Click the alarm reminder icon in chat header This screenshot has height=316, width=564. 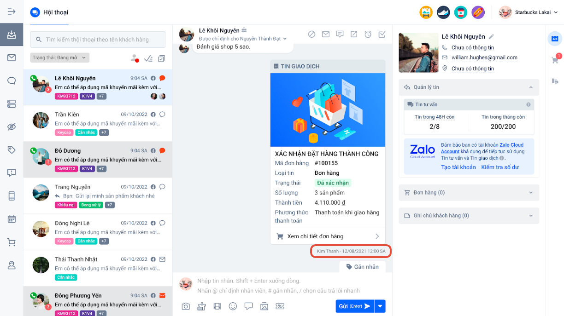pyautogui.click(x=368, y=34)
